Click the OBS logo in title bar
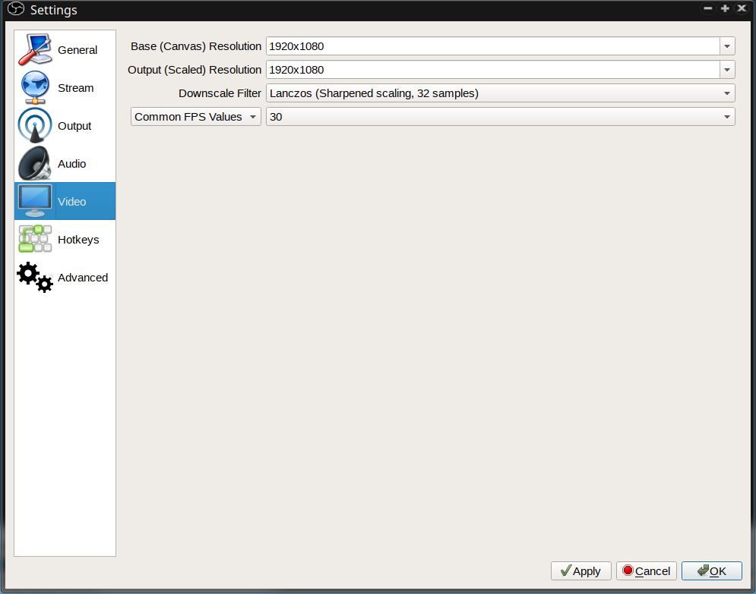 [x=15, y=10]
